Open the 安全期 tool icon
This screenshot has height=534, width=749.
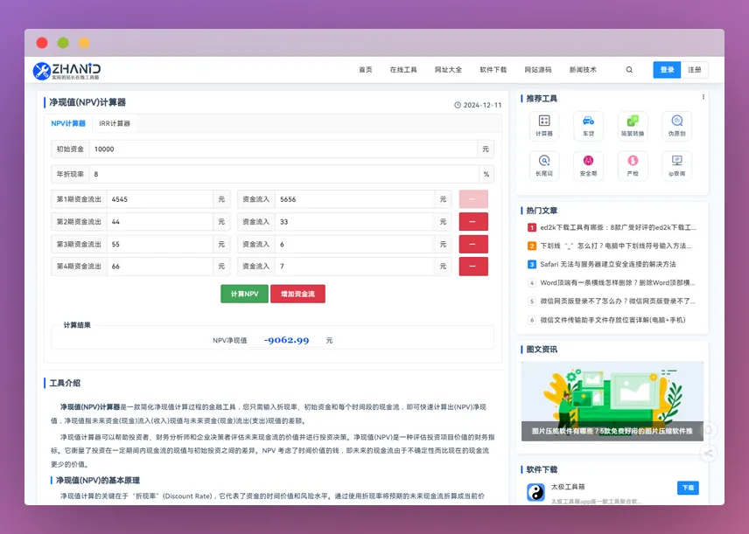click(588, 165)
